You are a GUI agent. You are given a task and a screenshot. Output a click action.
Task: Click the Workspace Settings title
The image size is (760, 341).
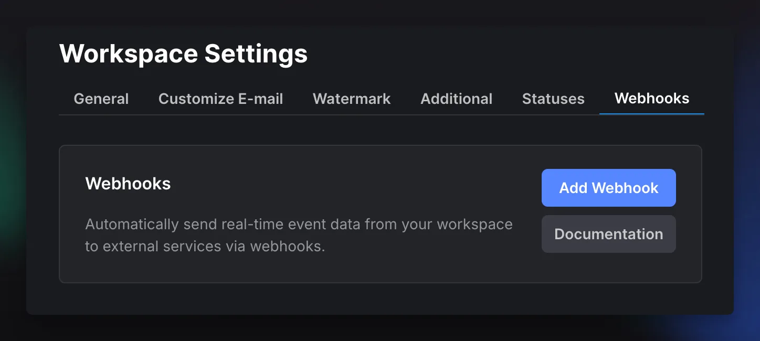tap(183, 53)
